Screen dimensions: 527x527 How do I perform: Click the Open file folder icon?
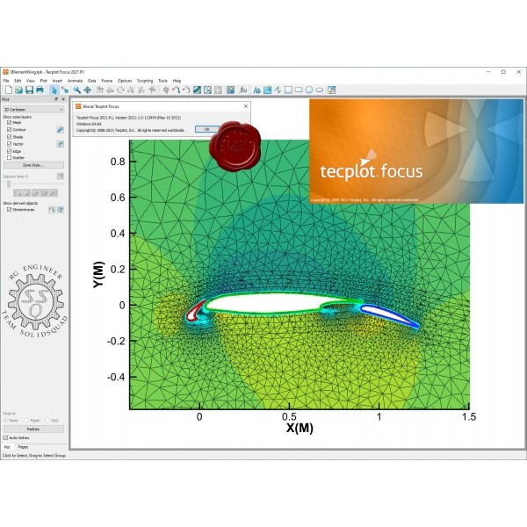point(18,90)
